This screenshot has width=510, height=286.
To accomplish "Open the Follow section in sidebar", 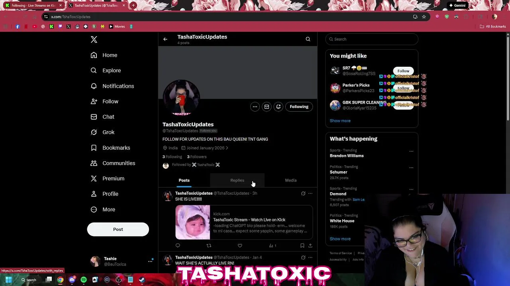I will (x=104, y=101).
